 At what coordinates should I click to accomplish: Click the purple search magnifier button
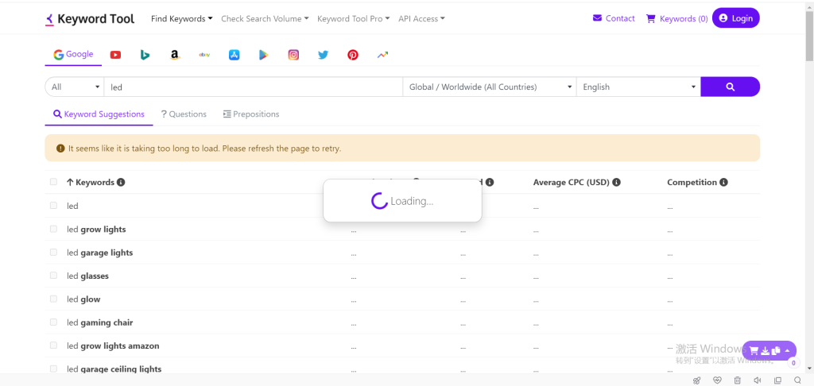tap(730, 87)
